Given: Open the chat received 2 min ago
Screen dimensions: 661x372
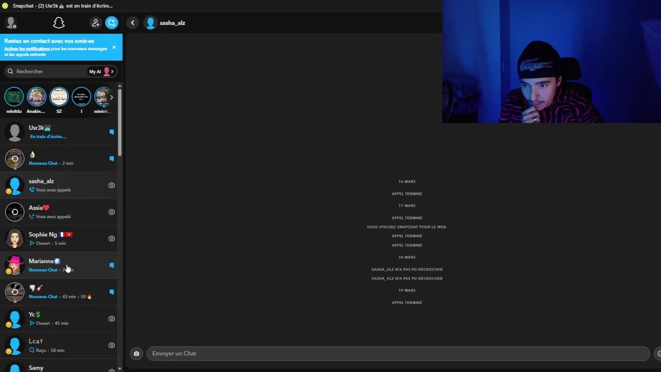Looking at the screenshot, I should coord(58,159).
